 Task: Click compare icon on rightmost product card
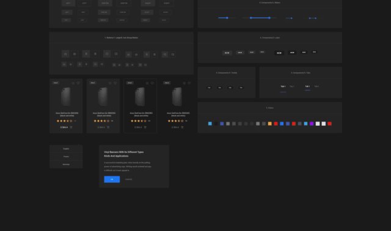[x=185, y=83]
